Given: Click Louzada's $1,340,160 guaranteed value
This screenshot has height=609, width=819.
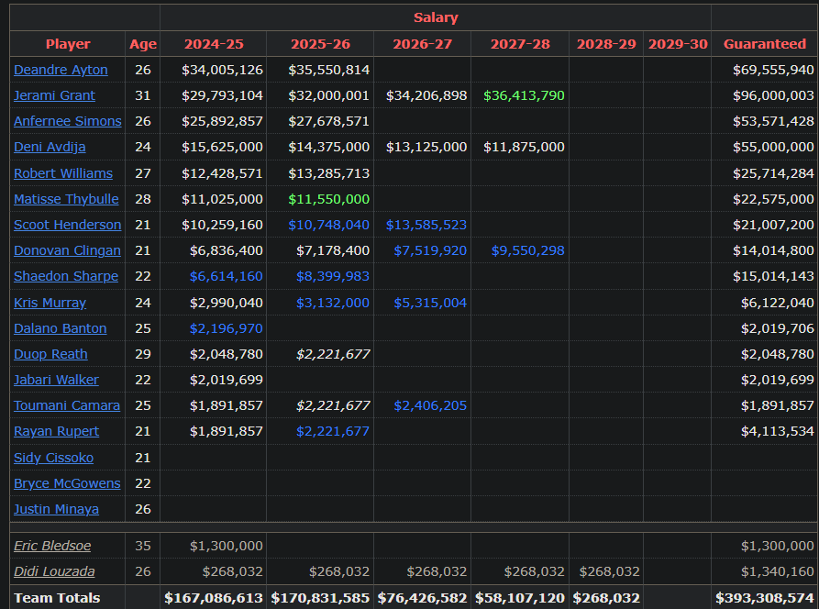Looking at the screenshot, I should pyautogui.click(x=777, y=571).
